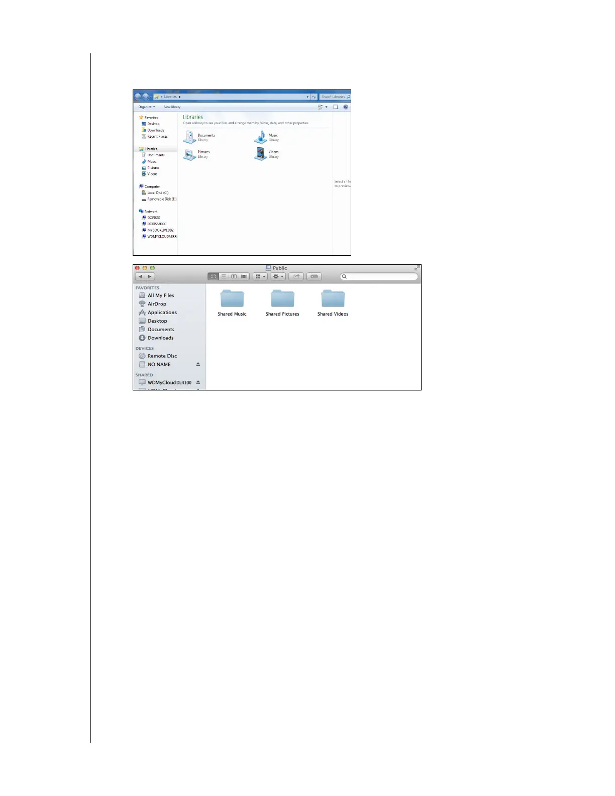The image size is (615, 796).
Task: Open the Finder arrange-by dropdown
Action: tap(260, 276)
